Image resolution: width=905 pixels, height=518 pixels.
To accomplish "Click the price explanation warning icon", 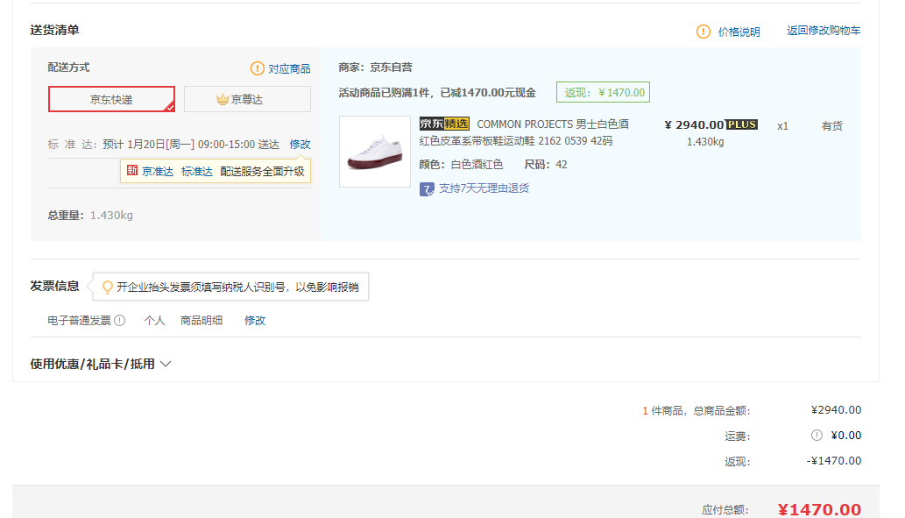I will tap(703, 32).
